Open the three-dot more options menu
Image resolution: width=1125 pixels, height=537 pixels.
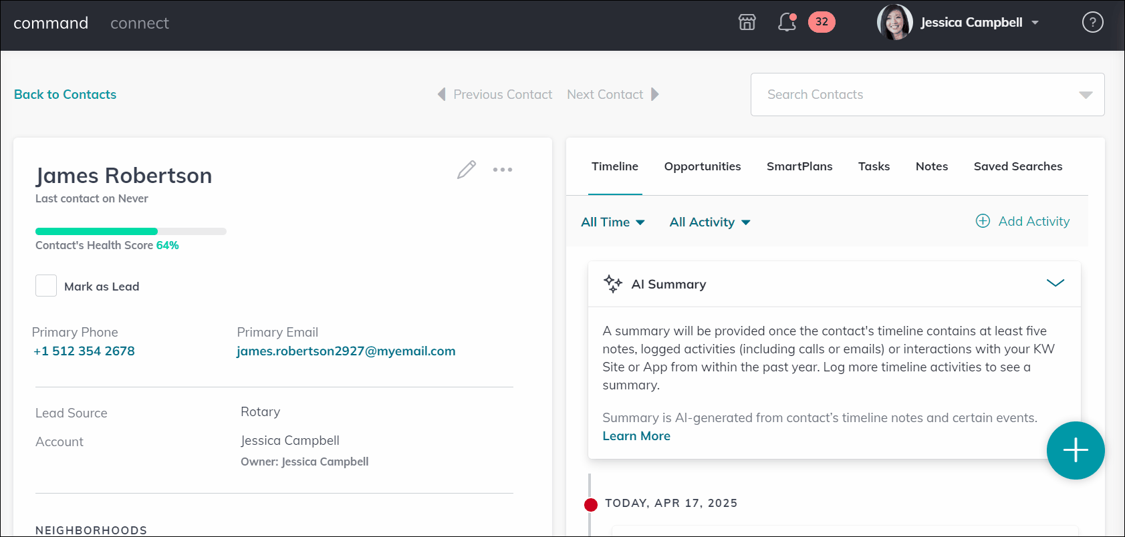[x=503, y=170]
